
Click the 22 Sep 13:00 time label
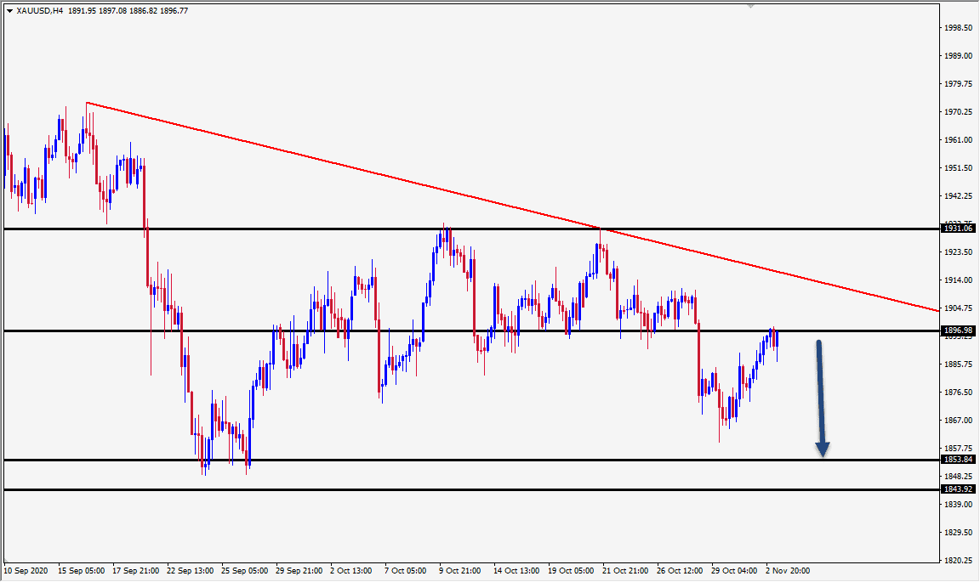tap(190, 571)
